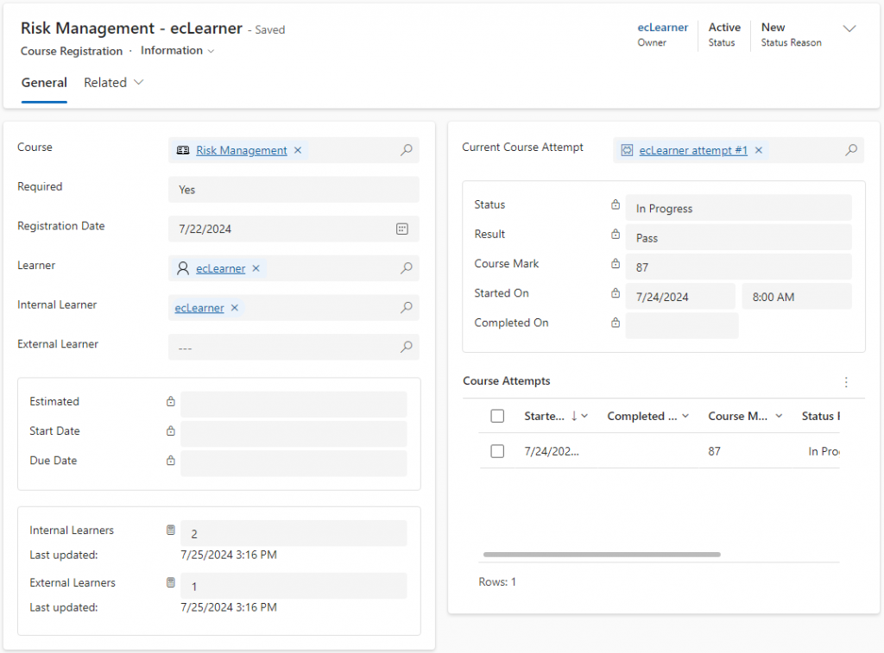Open the ecLearner owner link in the header
This screenshot has width=884, height=653.
(662, 27)
